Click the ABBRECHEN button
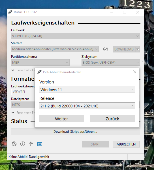Screen dimensions: 154x170 pyautogui.click(x=126, y=144)
